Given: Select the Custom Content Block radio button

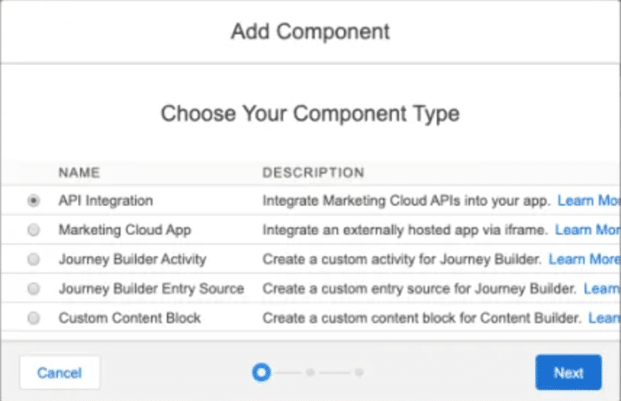Looking at the screenshot, I should coord(34,318).
